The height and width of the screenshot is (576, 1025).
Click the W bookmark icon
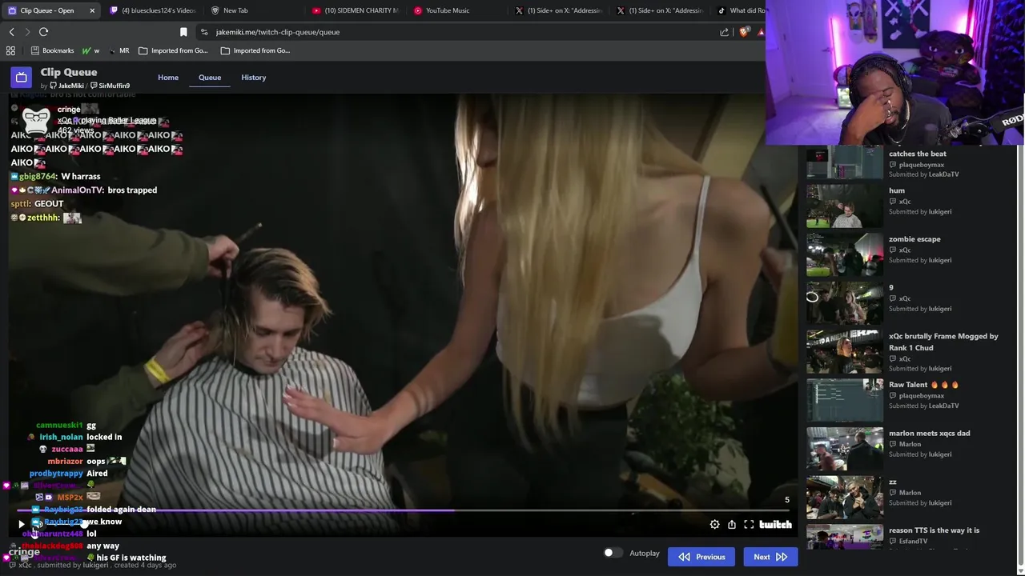point(90,50)
